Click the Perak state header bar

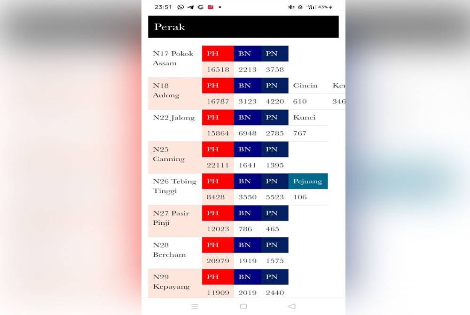(x=243, y=27)
